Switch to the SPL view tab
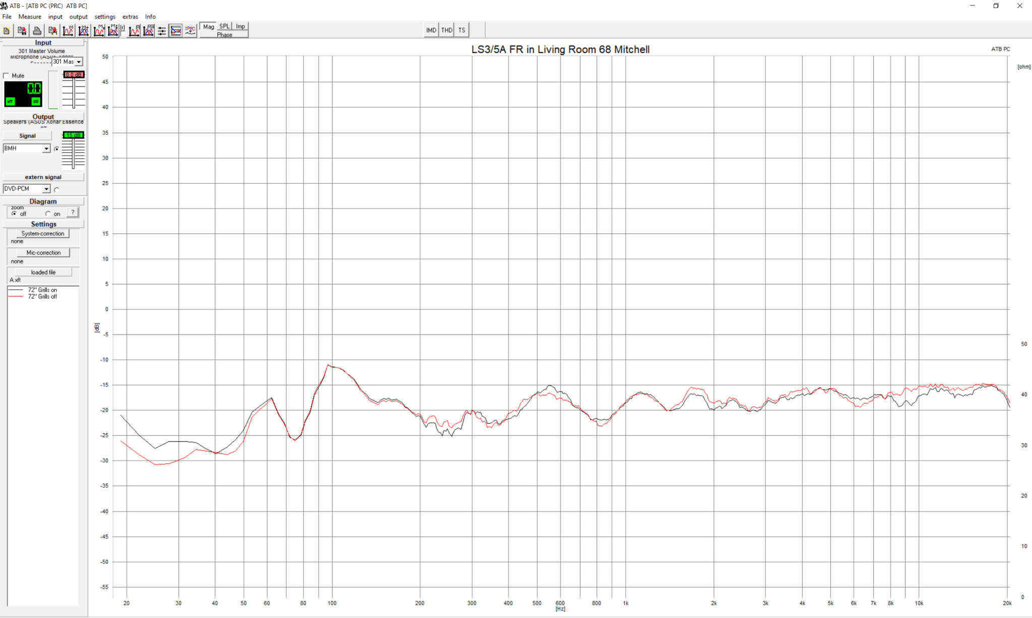Screen dimensions: 1032x618 [224, 26]
